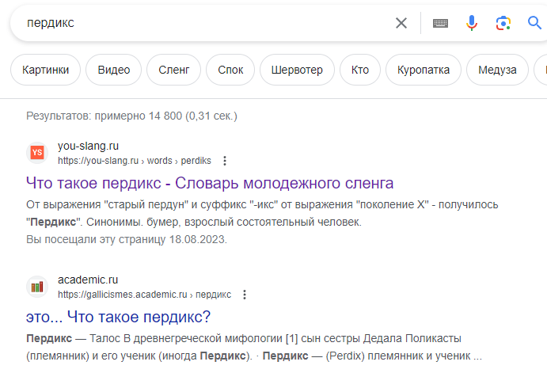The height and width of the screenshot is (373, 547).
Task: Click the academic.ru books favicon
Action: (37, 287)
